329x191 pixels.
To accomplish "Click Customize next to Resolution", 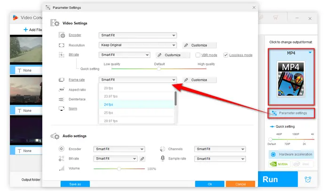I will [199, 45].
